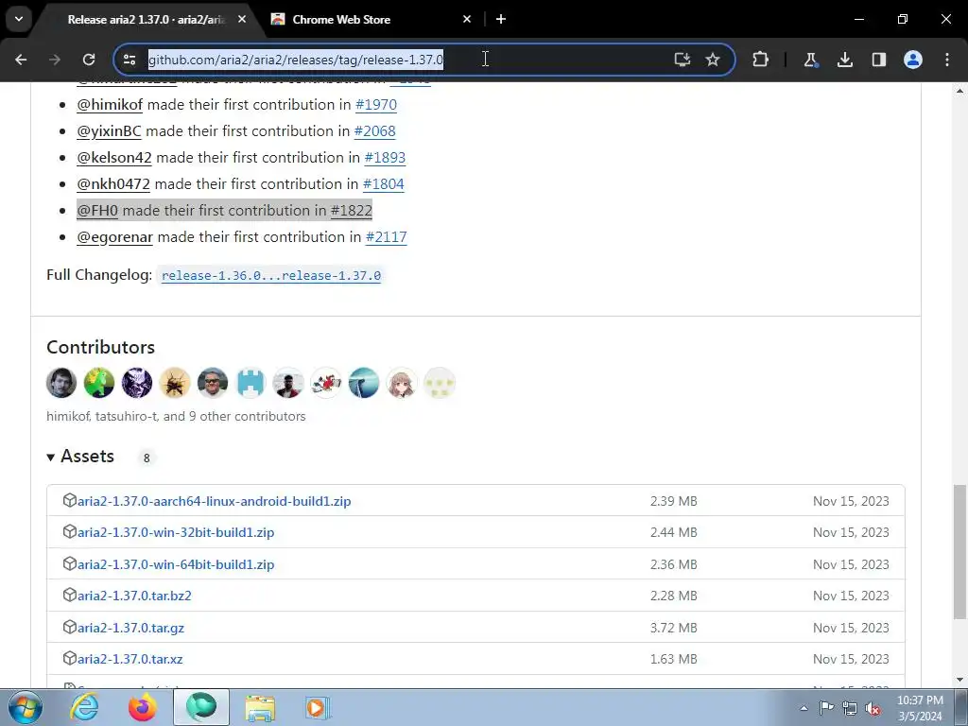The height and width of the screenshot is (726, 968).
Task: Click the purple-faced contributor avatar
Action: (136, 383)
